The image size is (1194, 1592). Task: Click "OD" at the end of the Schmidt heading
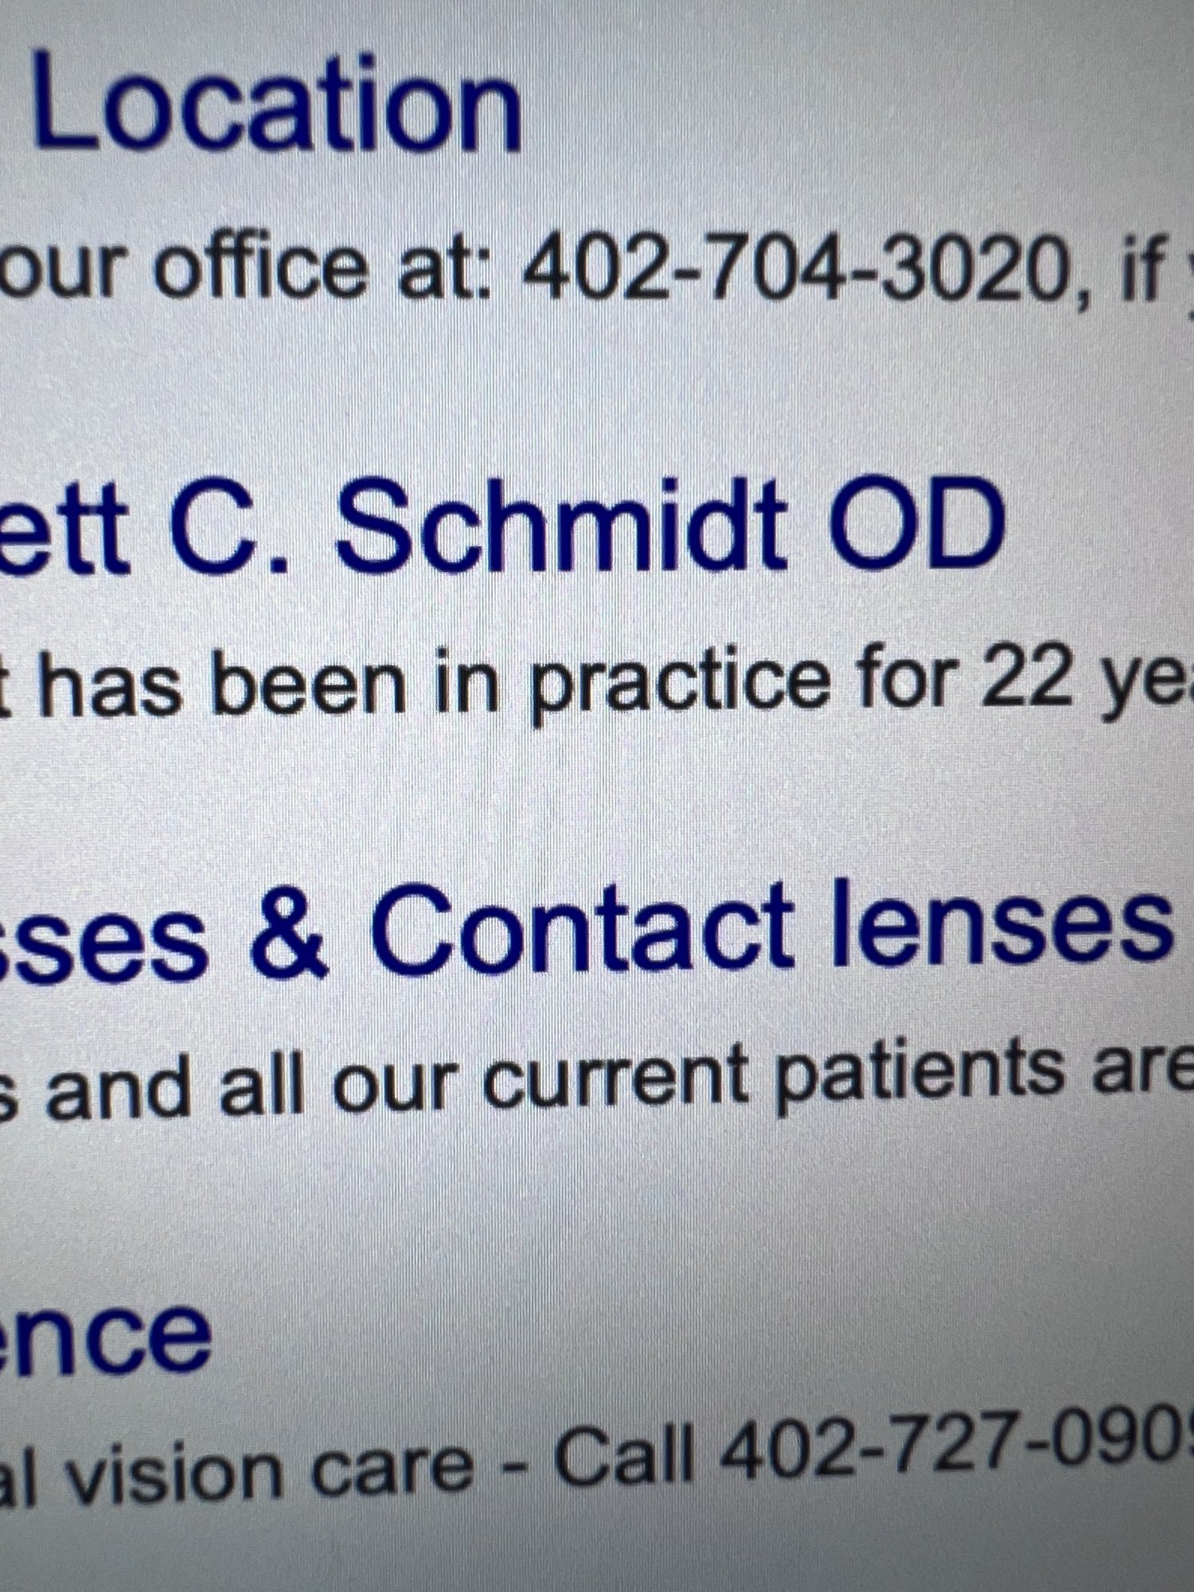pyautogui.click(x=915, y=521)
